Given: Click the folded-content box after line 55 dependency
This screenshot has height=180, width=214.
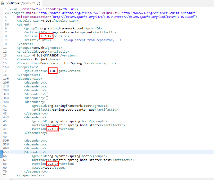Looking at the screenshot, I should pos(47,144).
